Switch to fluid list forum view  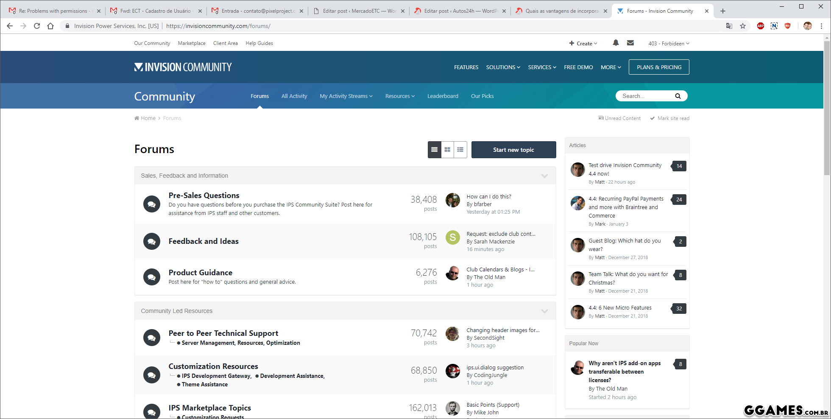460,150
